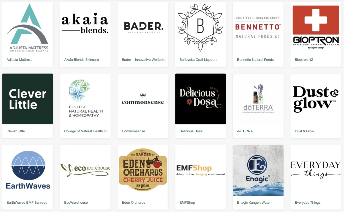The width and height of the screenshot is (344, 212).
Task: Open the Everyday Things link
Action: point(307,203)
